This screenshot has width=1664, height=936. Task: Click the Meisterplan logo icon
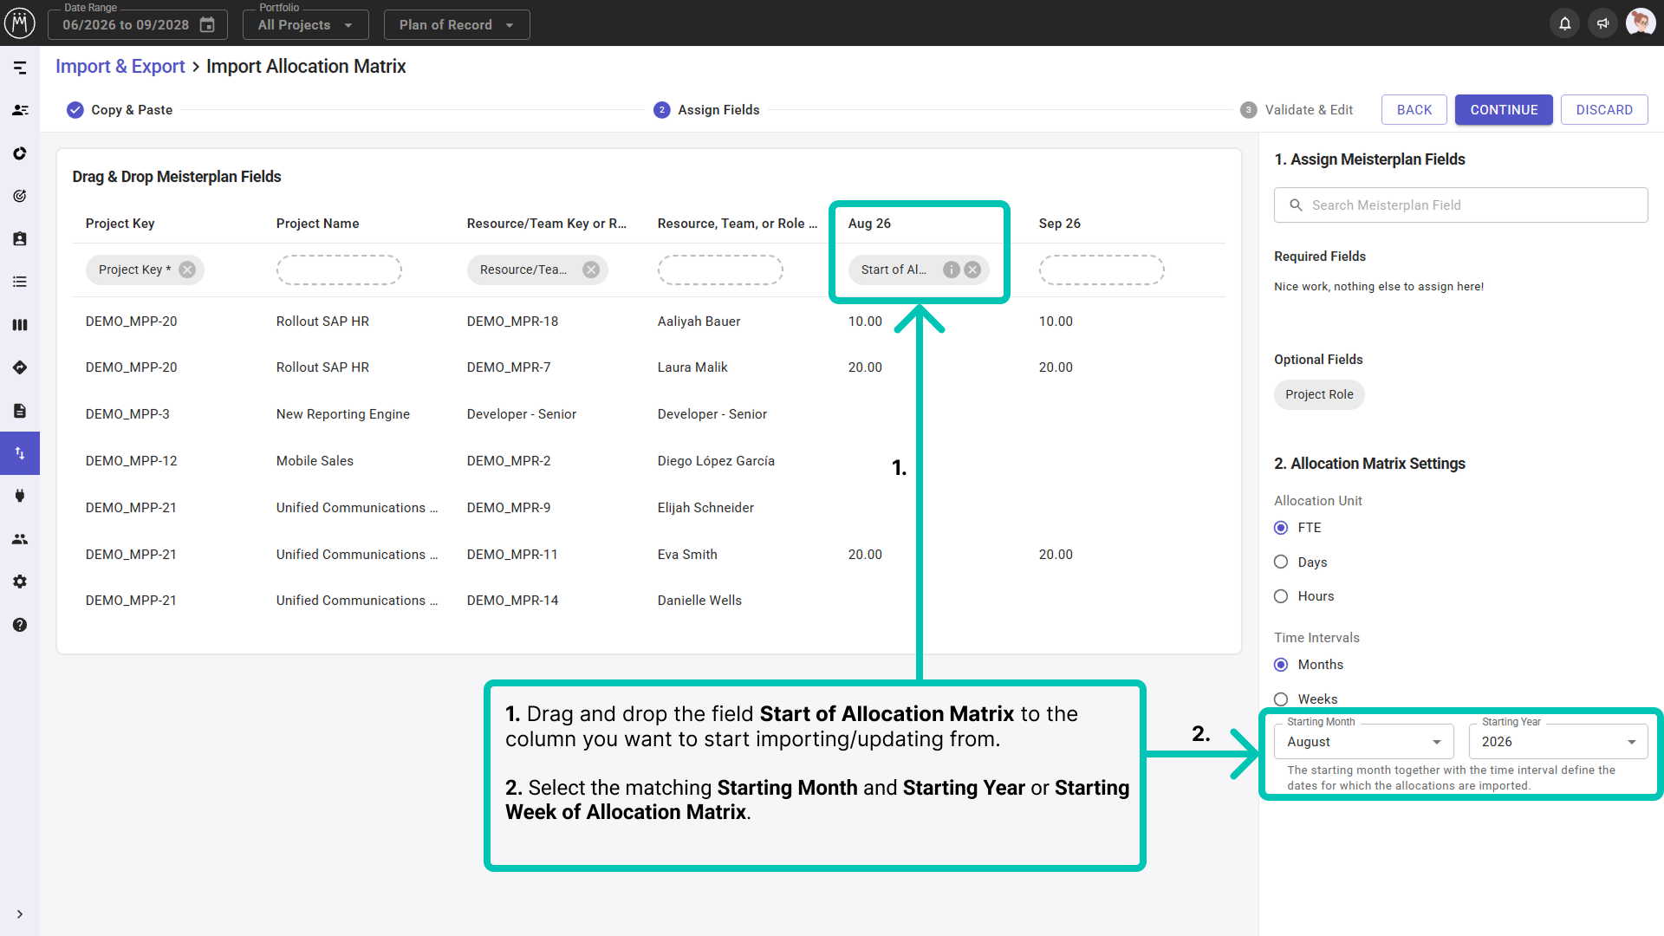coord(19,23)
